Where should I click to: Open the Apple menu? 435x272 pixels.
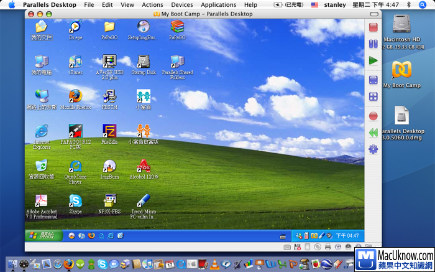click(x=11, y=4)
